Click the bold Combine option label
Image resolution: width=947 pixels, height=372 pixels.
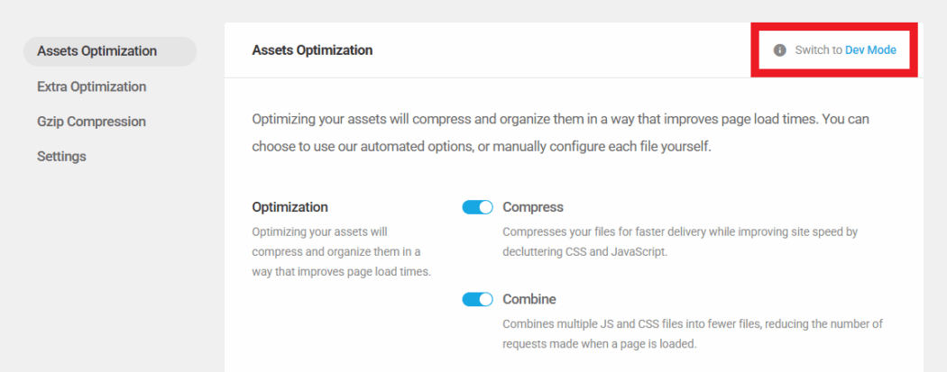[529, 299]
